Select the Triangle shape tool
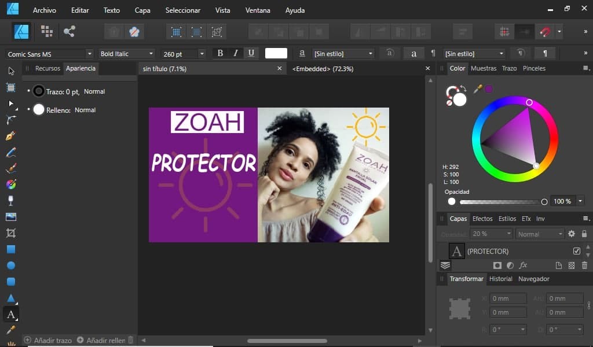Viewport: 593px width, 347px height. tap(11, 298)
